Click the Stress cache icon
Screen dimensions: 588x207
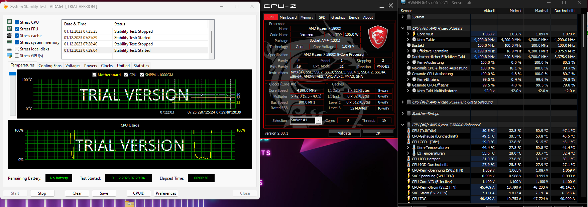point(9,35)
